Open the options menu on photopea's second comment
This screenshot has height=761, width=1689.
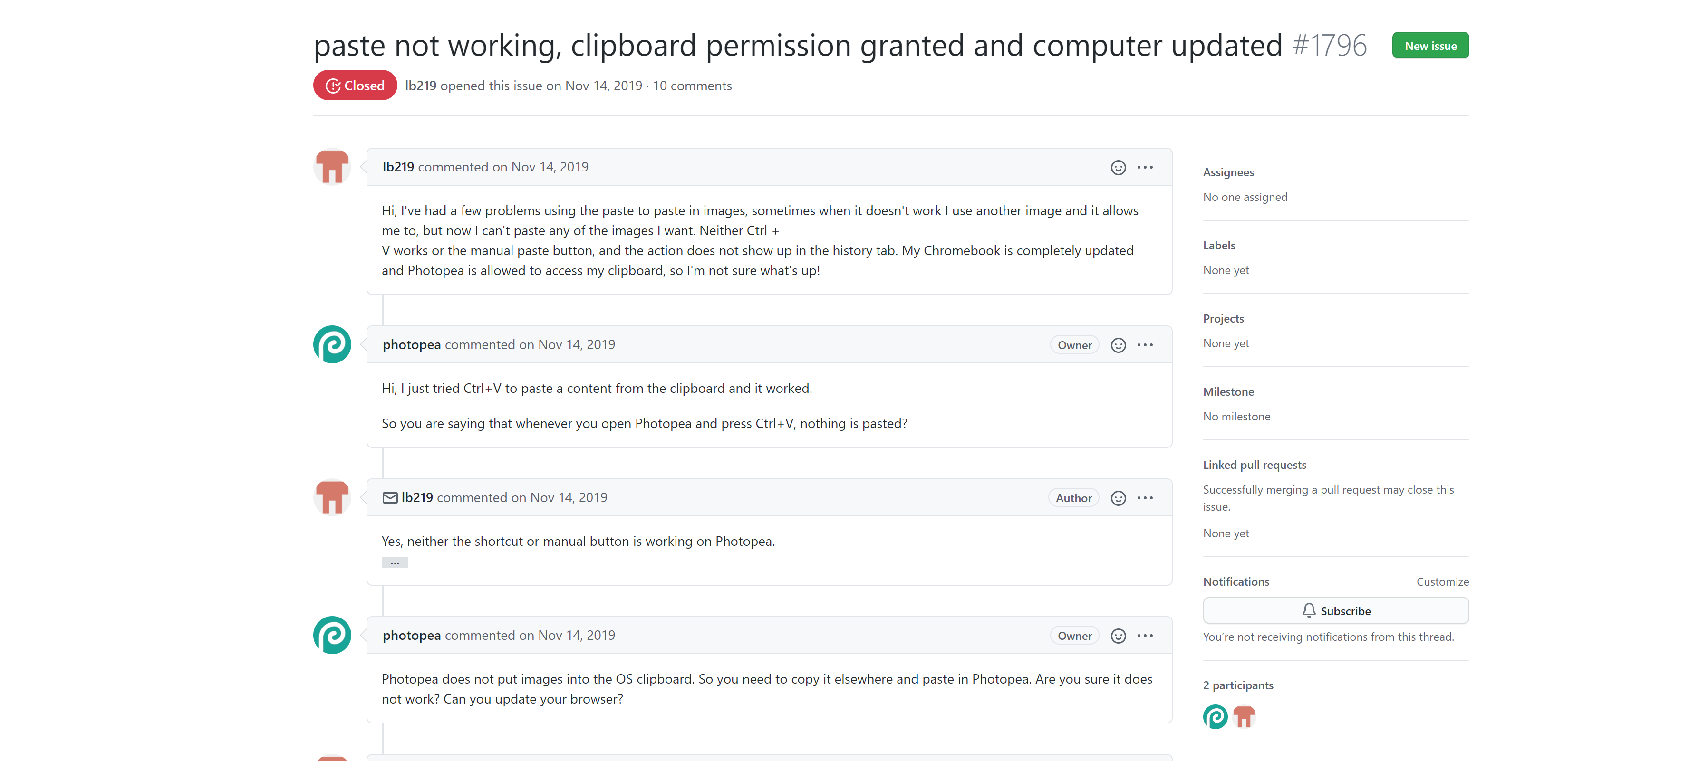click(x=1146, y=635)
